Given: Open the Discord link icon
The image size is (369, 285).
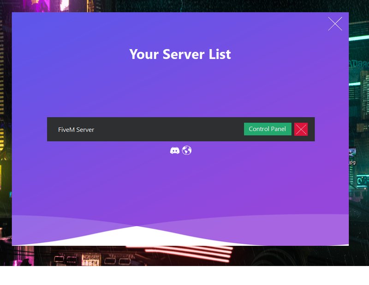Looking at the screenshot, I should 175,151.
